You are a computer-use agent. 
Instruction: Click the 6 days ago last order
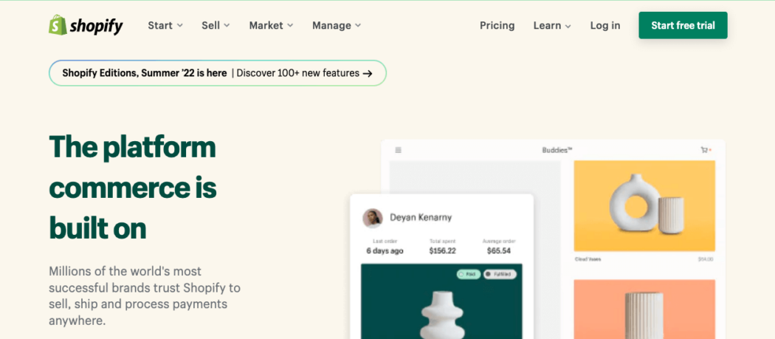click(x=385, y=251)
